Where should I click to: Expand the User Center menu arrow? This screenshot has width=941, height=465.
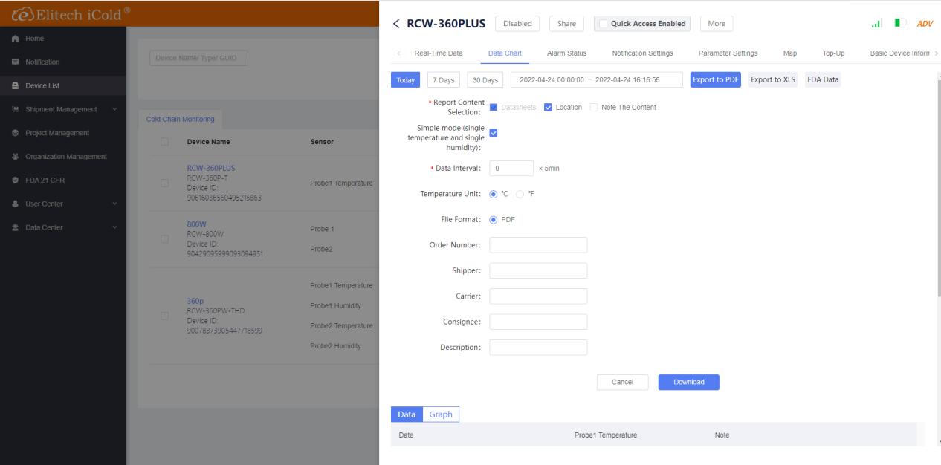click(x=114, y=204)
